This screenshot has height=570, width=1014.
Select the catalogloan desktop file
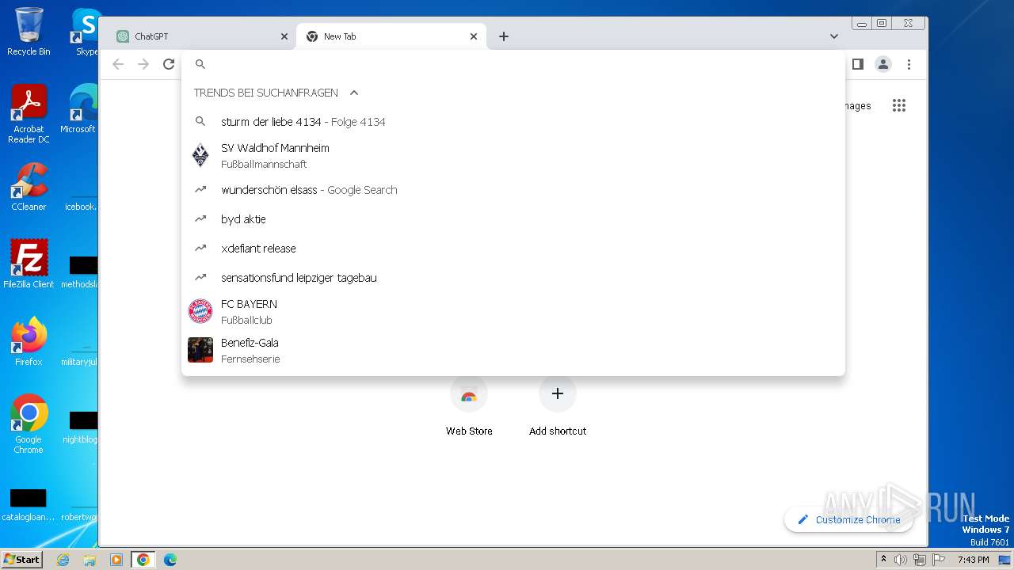[29, 505]
